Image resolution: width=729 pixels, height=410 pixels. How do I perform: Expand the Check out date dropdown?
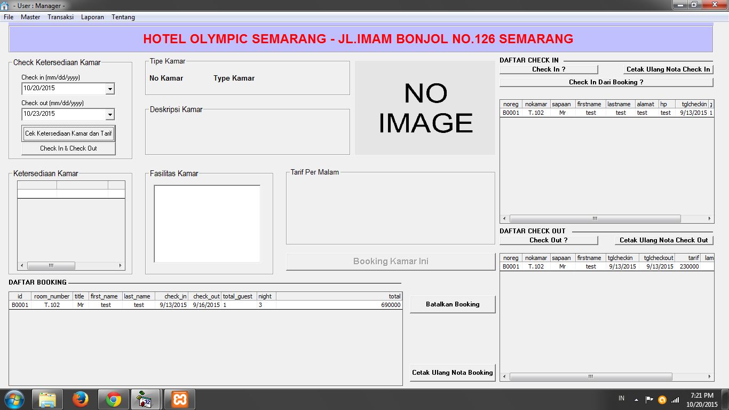[x=109, y=114]
